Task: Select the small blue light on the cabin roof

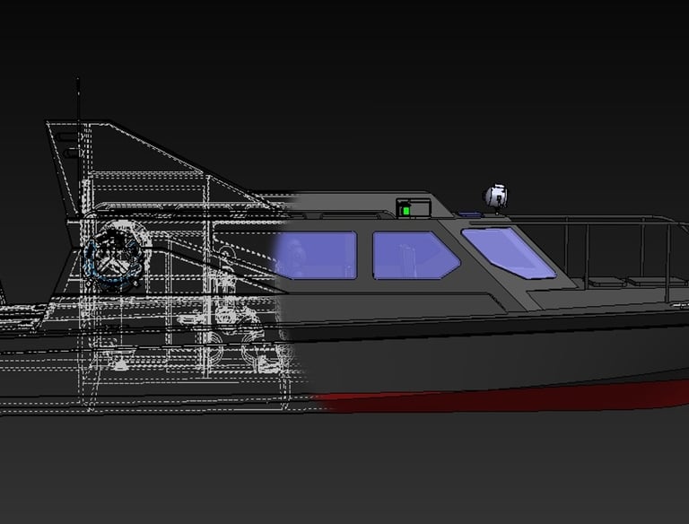Action: click(x=470, y=214)
